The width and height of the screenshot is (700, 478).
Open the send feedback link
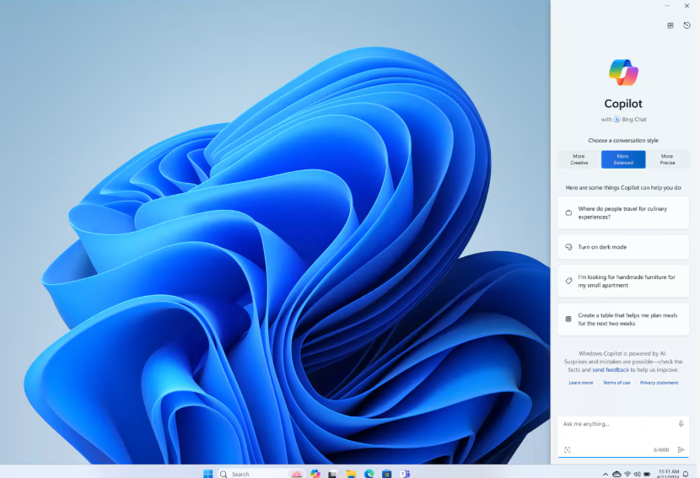[x=610, y=369]
